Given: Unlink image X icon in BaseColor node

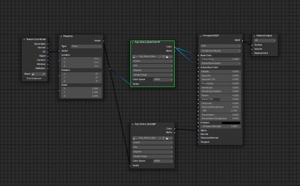Looking at the screenshot, I should tap(171, 57).
